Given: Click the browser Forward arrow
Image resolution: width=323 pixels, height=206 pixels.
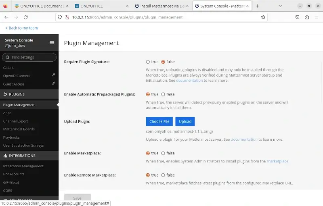Looking at the screenshot, I should click(x=16, y=17).
